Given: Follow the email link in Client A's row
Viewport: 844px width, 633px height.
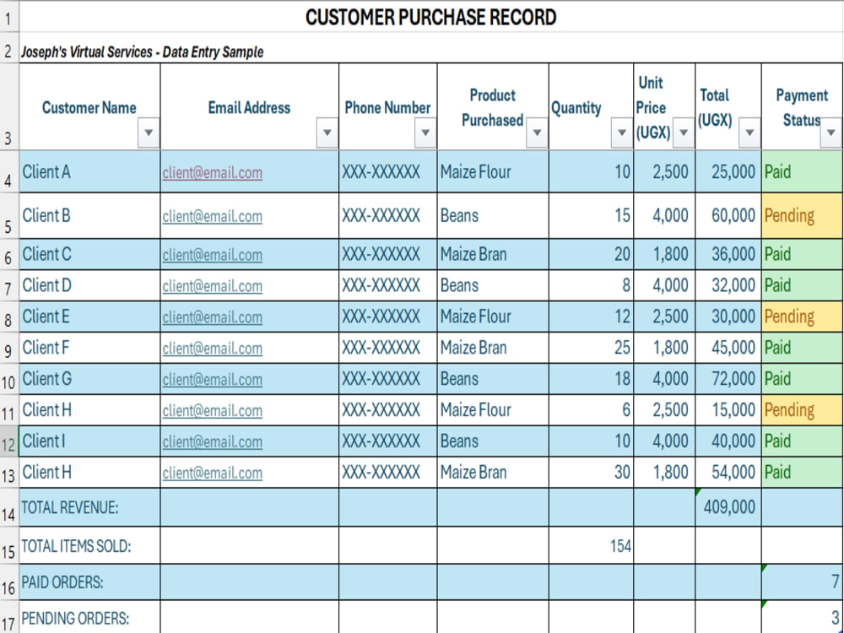Looking at the screenshot, I should 212,173.
